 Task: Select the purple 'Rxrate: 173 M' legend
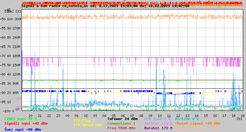[158, 128]
